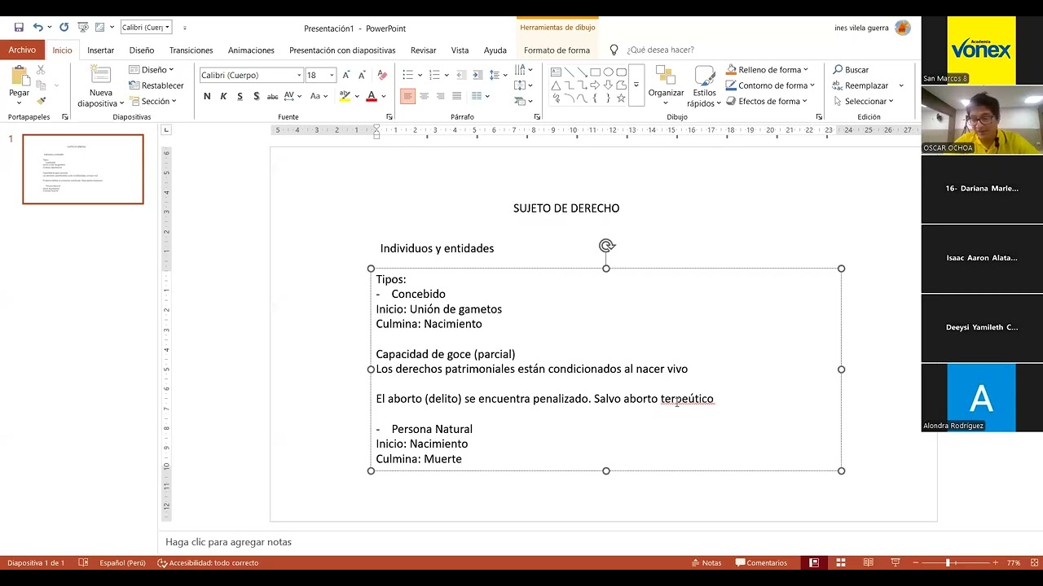This screenshot has height=586, width=1043.
Task: Select the rectangle shape
Action: click(x=595, y=72)
